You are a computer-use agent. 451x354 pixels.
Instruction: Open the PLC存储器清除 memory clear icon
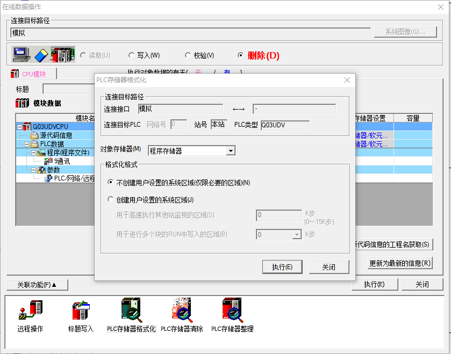pos(182,310)
